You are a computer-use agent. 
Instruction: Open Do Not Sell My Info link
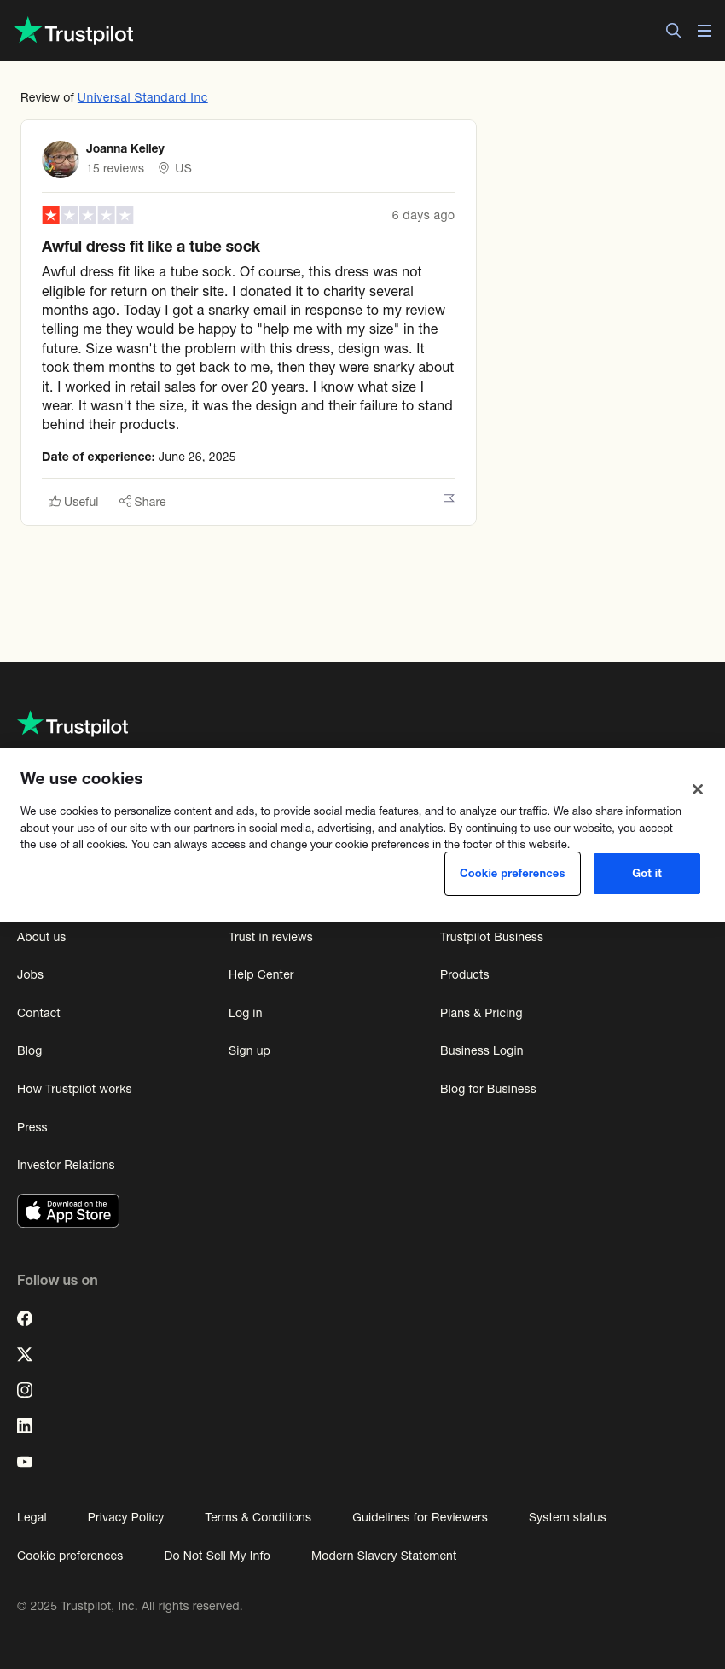217,1556
